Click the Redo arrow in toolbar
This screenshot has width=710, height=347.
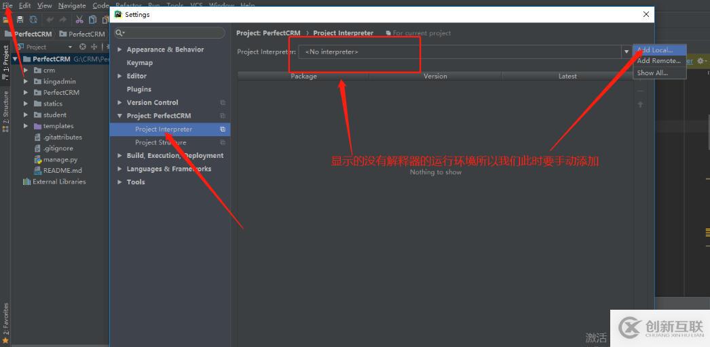point(63,20)
